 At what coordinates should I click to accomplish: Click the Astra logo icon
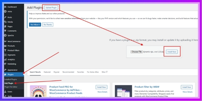coord(5,12)
